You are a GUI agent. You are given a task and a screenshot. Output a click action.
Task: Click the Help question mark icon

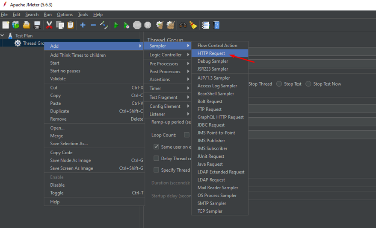coord(216,25)
